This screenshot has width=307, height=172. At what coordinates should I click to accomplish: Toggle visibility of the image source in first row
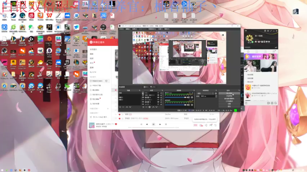158,93
